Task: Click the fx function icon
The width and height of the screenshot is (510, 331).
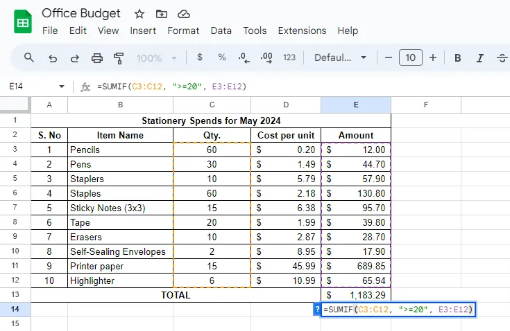Action: pos(85,87)
